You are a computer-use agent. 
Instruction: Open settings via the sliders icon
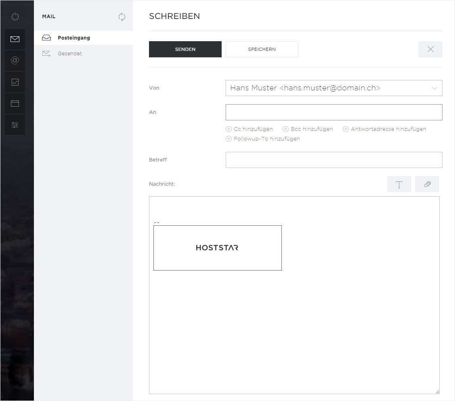click(15, 125)
